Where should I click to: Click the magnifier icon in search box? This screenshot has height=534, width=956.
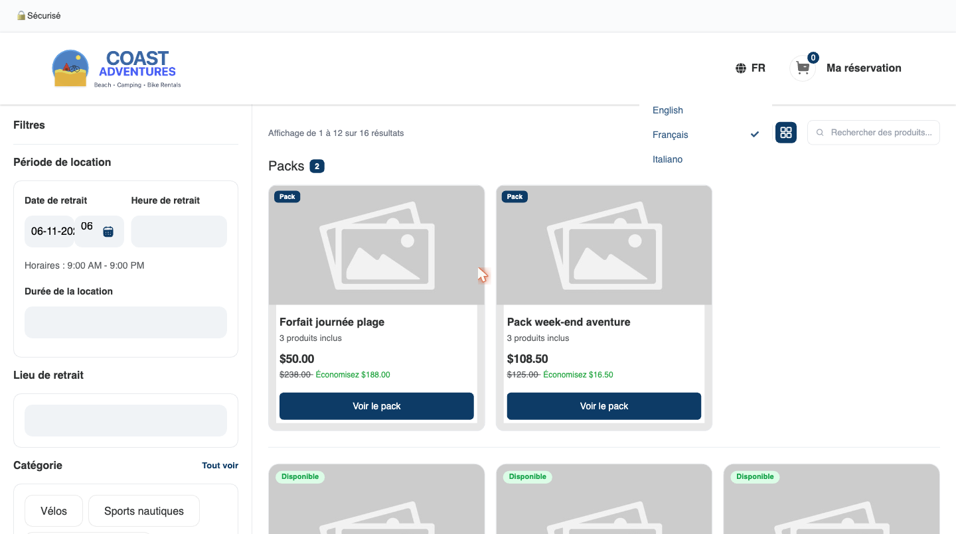pos(821,133)
